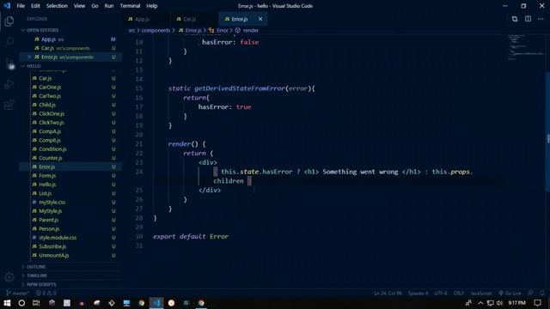
Task: Close the Error.js editor tab
Action: (x=260, y=19)
